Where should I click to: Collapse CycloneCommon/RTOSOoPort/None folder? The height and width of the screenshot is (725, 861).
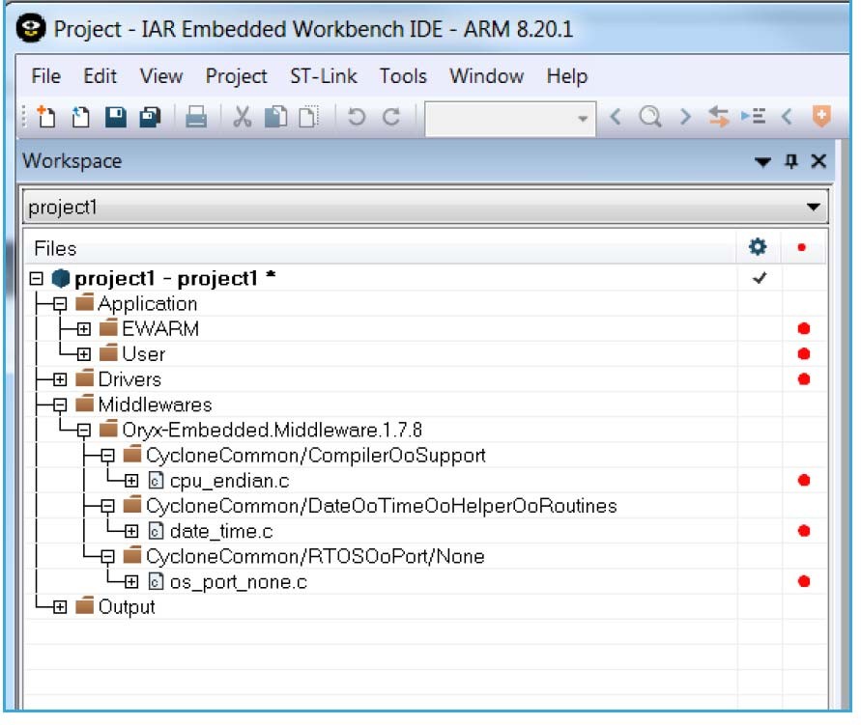coord(107,557)
